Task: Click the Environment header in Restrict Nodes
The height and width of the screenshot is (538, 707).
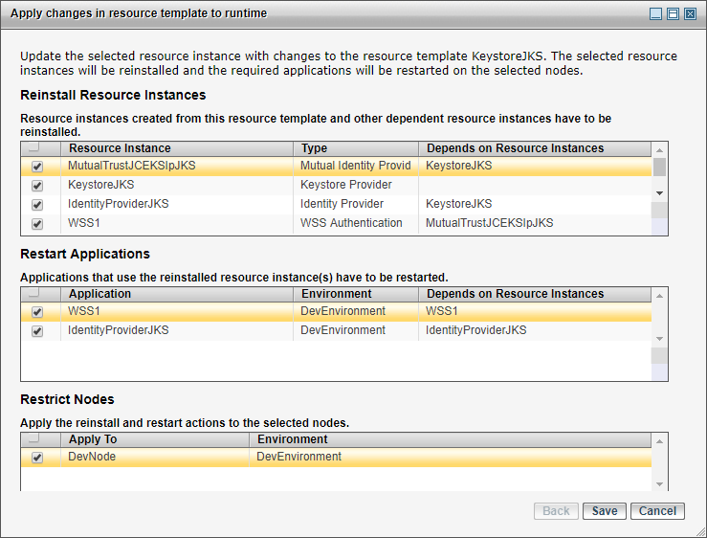Action: click(x=292, y=439)
